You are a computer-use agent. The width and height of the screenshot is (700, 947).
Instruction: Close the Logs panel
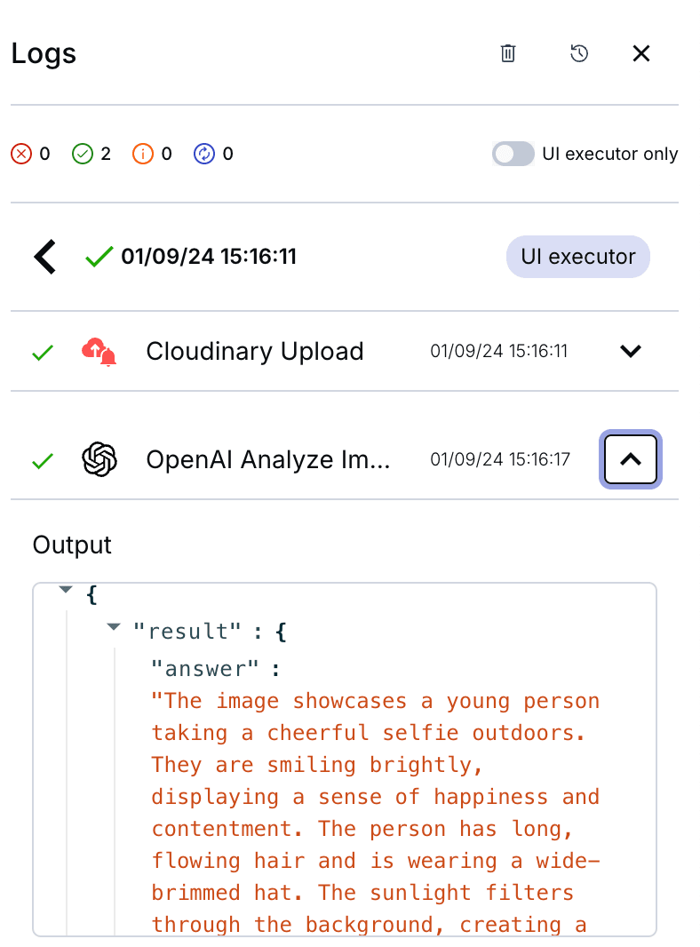click(640, 54)
